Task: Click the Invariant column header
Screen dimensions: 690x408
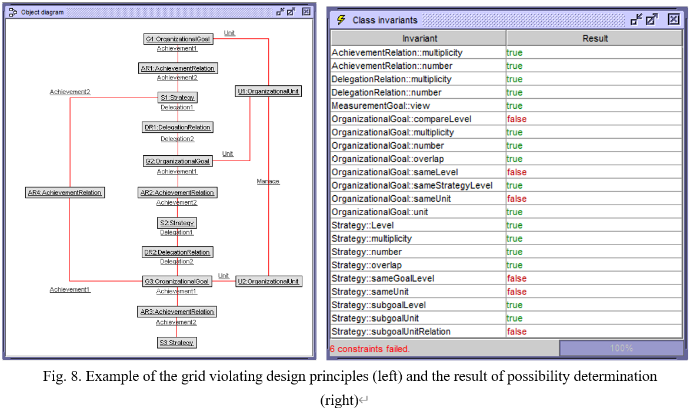Action: [x=418, y=38]
